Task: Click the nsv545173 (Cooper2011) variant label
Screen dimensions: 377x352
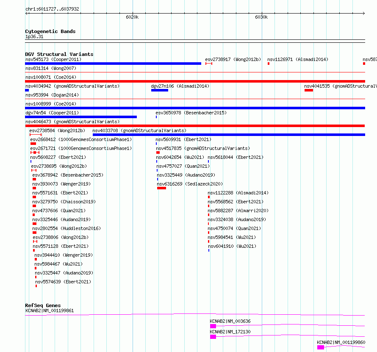Action: click(x=53, y=59)
